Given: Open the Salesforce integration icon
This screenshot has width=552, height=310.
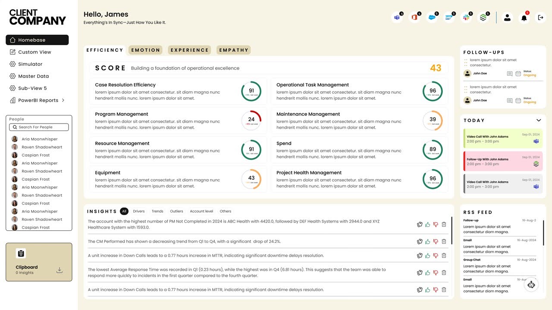Looking at the screenshot, I should coord(432,18).
